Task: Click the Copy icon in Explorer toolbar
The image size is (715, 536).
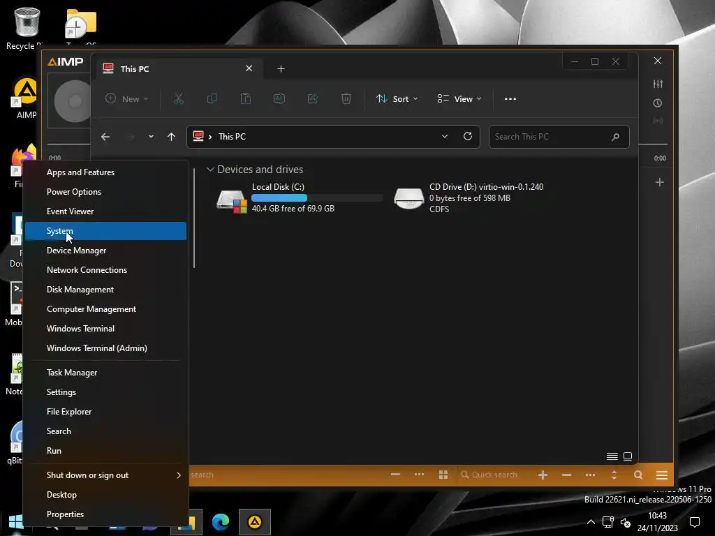Action: (x=212, y=99)
